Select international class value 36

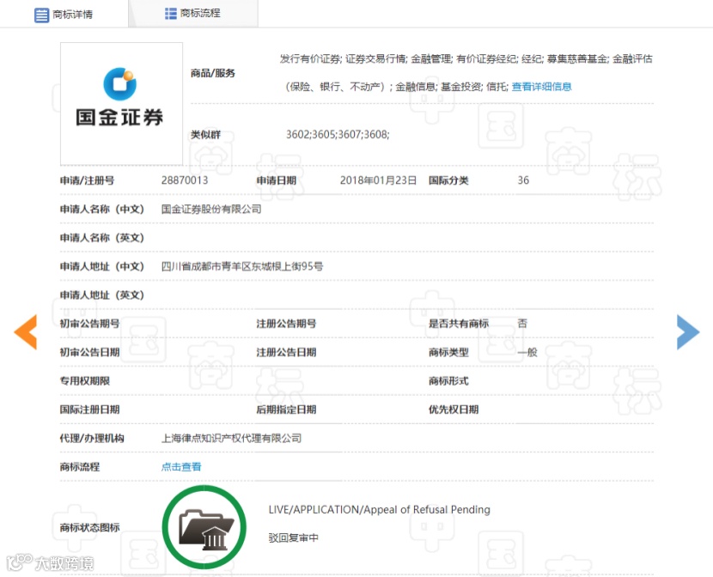tap(523, 180)
